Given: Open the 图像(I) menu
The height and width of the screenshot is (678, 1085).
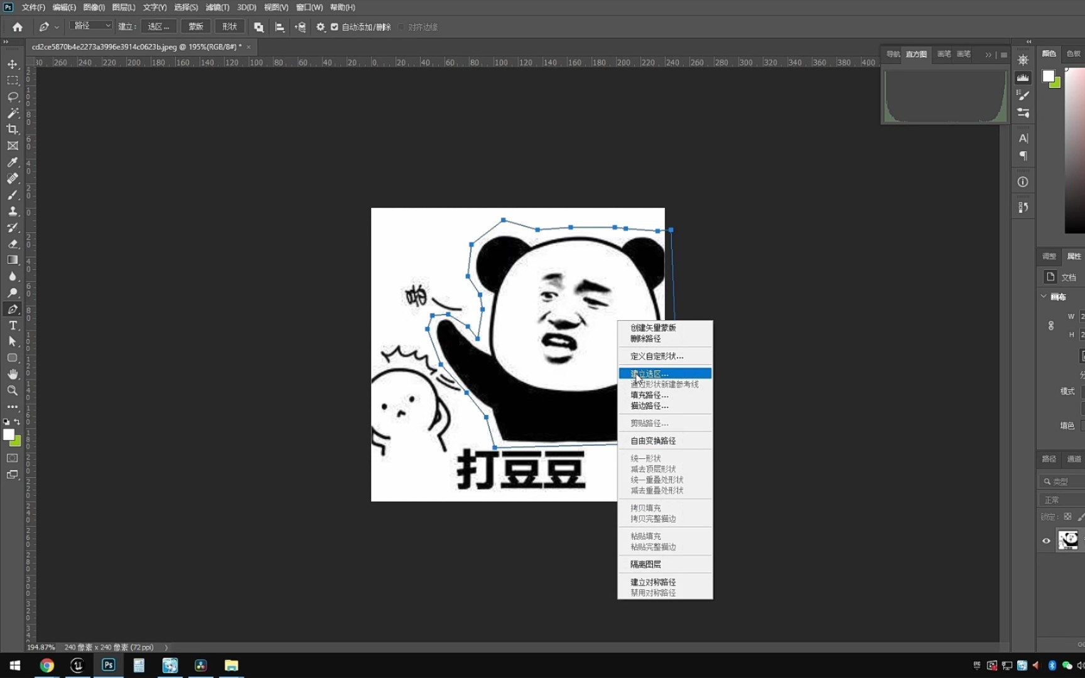Looking at the screenshot, I should (94, 8).
